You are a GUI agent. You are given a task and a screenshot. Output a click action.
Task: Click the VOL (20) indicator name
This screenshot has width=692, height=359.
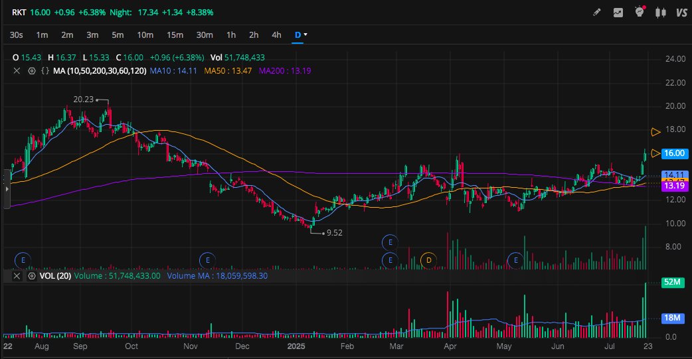[55, 276]
